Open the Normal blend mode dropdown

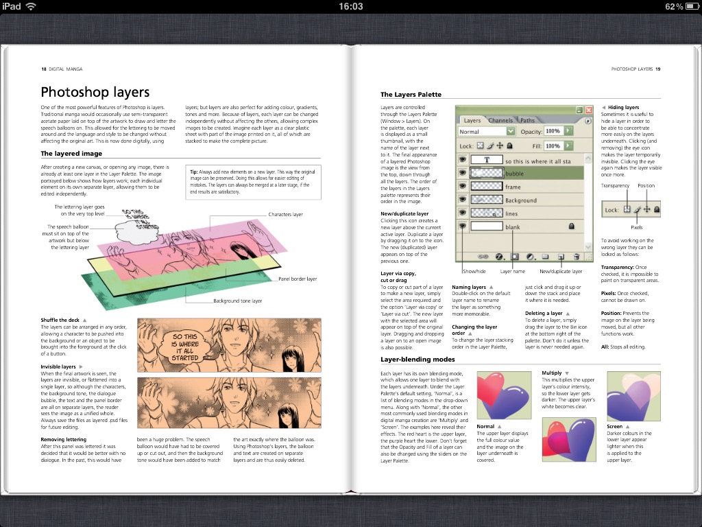pyautogui.click(x=510, y=131)
